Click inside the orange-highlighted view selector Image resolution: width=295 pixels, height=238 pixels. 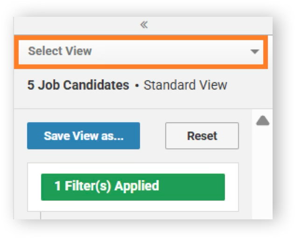coord(141,51)
